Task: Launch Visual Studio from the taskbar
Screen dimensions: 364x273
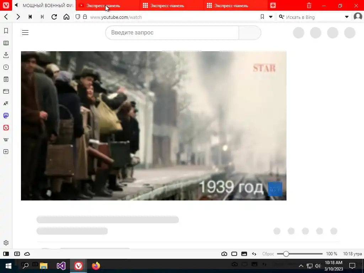Action: (x=61, y=266)
